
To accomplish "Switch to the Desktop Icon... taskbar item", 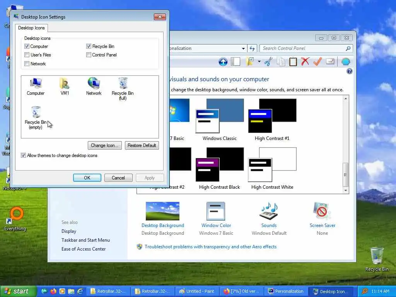I will coord(331,291).
